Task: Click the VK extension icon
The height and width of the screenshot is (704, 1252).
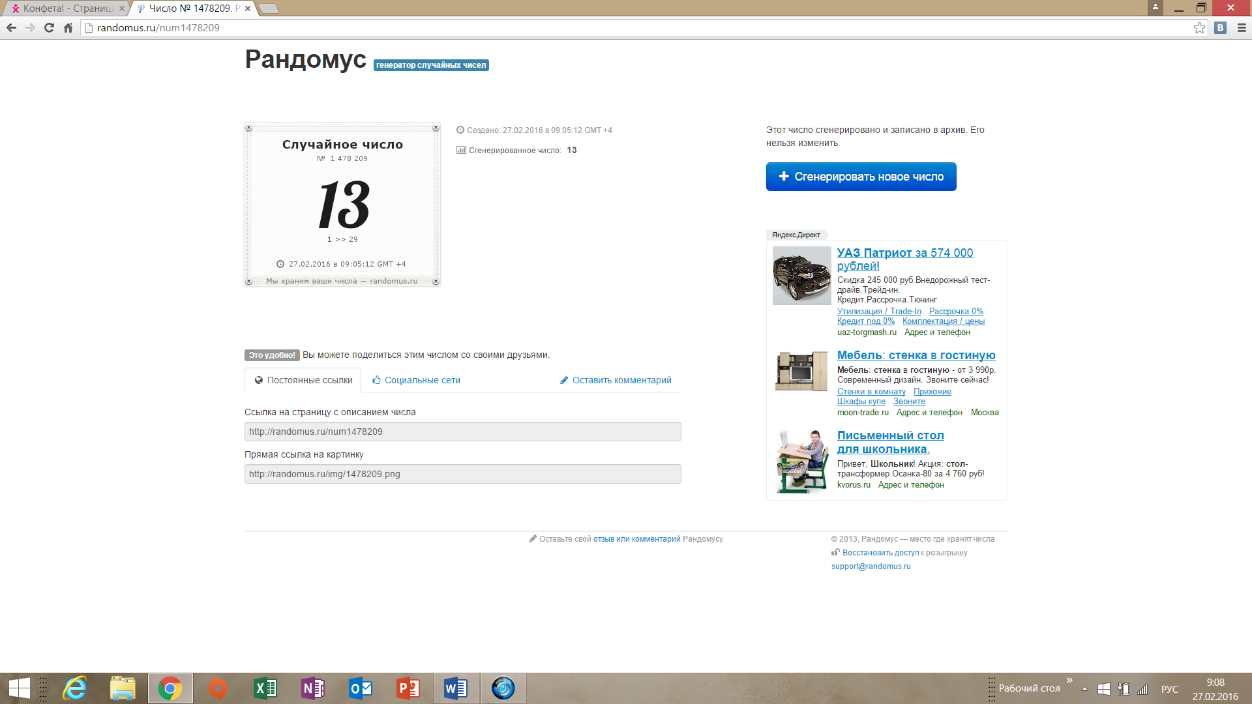Action: pyautogui.click(x=1221, y=27)
